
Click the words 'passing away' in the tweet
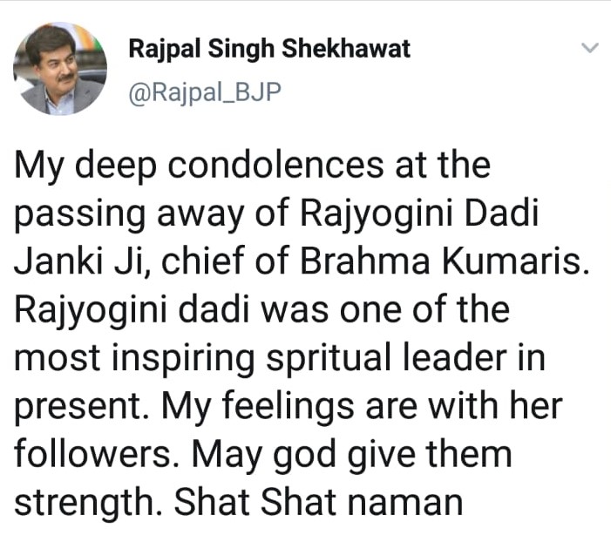pos(129,215)
